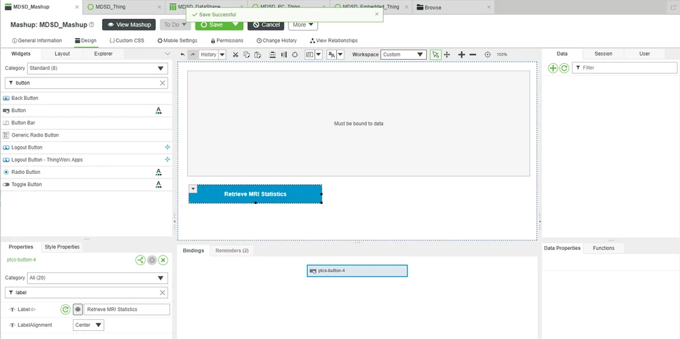Image resolution: width=680 pixels, height=339 pixels.
Task: Open the More menu
Action: pyautogui.click(x=303, y=24)
